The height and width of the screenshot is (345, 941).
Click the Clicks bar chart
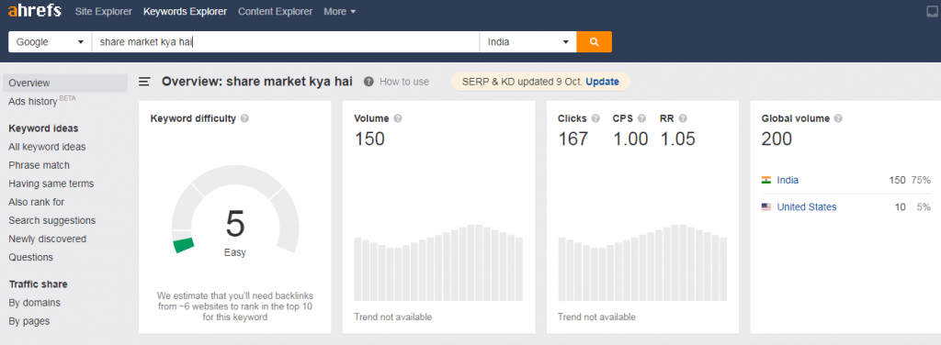coord(642,262)
